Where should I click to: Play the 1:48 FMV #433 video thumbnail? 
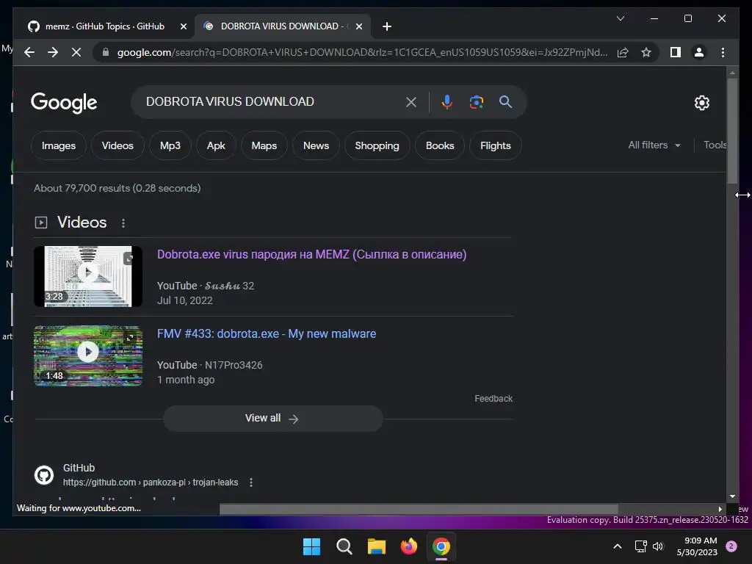88,356
